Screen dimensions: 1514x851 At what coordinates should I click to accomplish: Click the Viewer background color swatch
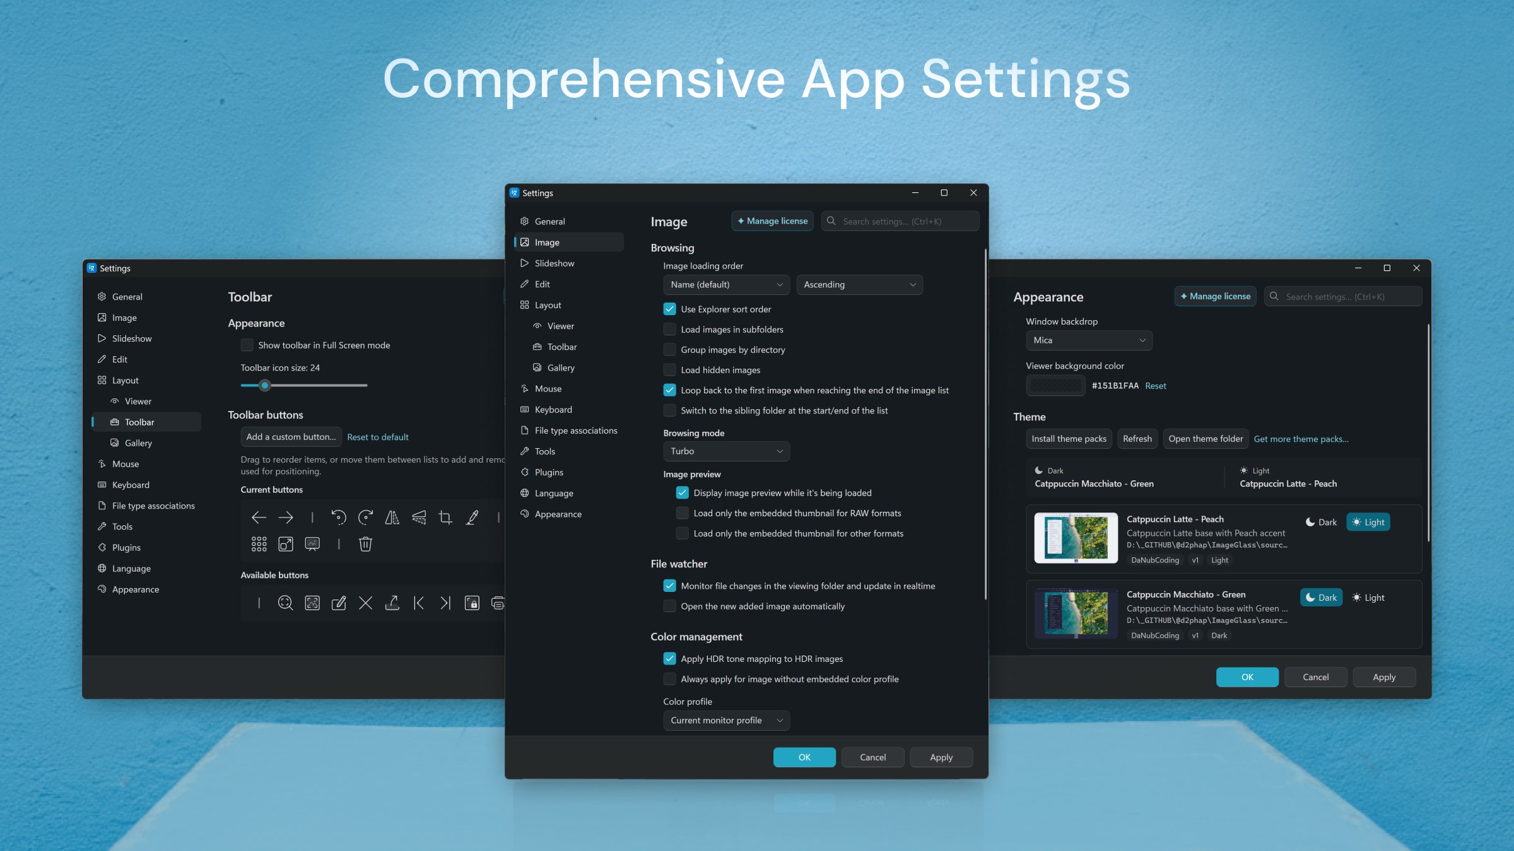(x=1055, y=385)
